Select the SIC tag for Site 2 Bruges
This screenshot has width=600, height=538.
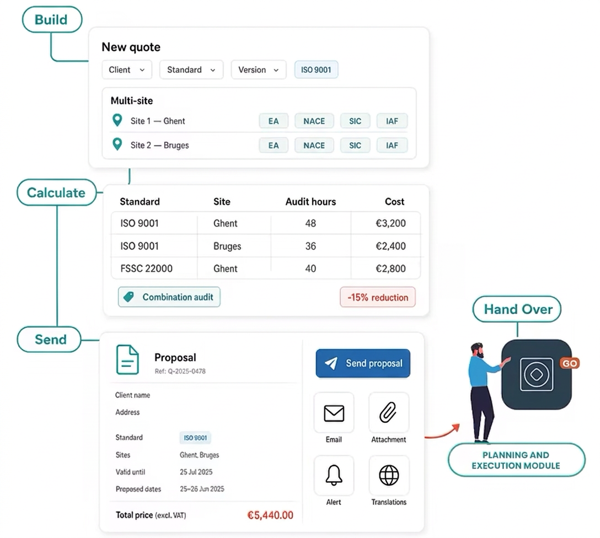tap(355, 146)
